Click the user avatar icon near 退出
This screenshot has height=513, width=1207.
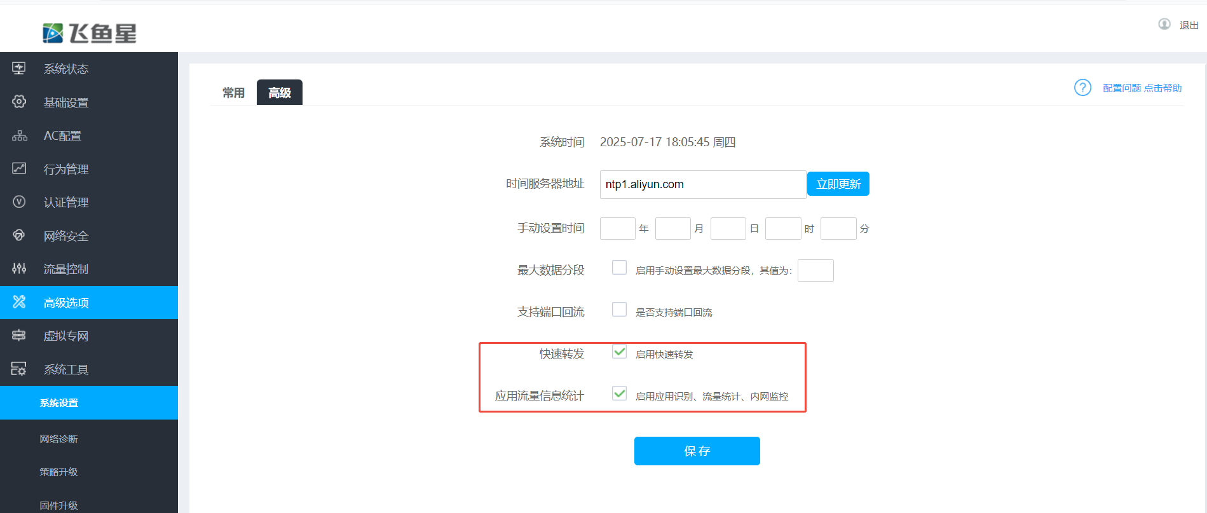(1164, 24)
